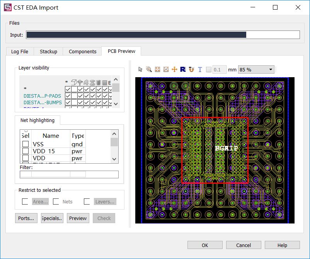
Task: Enable the Nets restriction checkbox
Action: (56, 201)
